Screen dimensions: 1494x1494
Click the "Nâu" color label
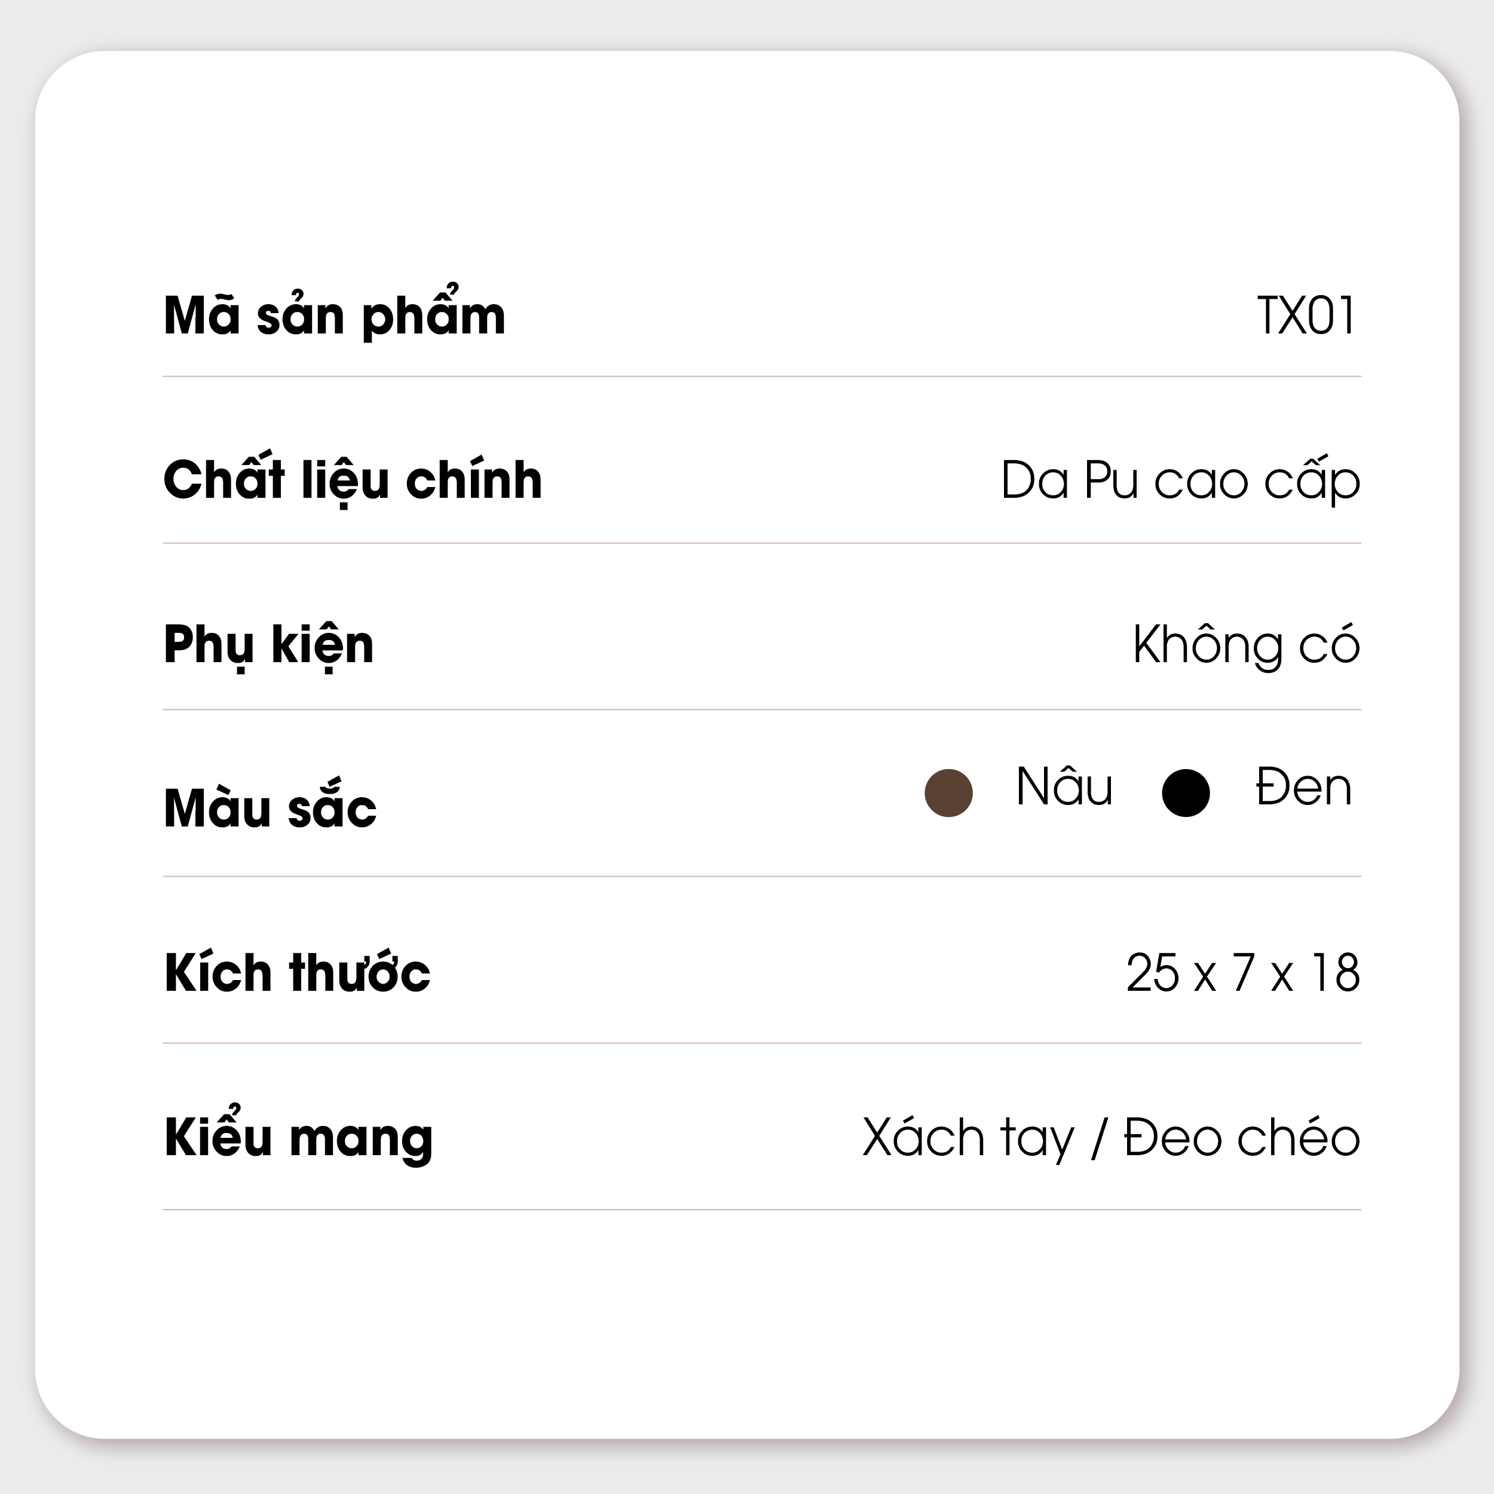1064,787
